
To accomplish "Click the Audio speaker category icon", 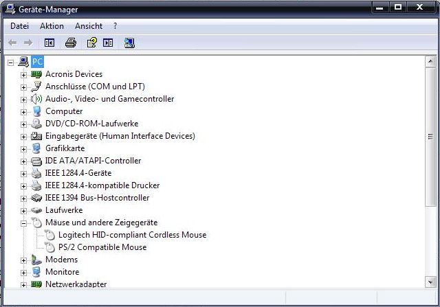I will click(36, 99).
